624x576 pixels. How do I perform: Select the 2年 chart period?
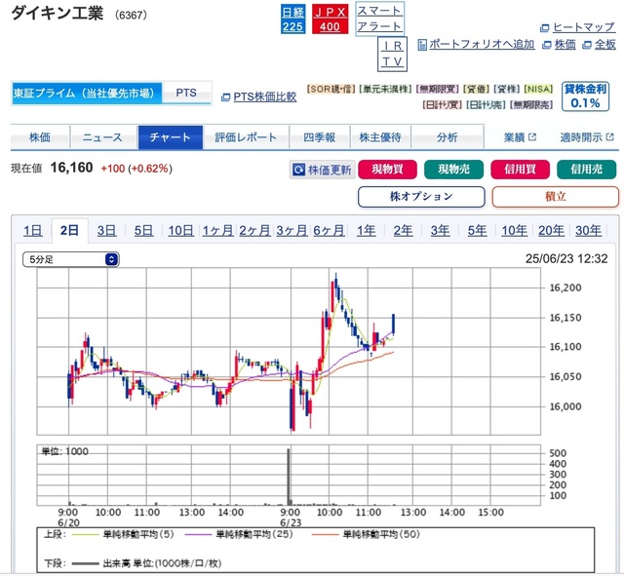pyautogui.click(x=403, y=230)
